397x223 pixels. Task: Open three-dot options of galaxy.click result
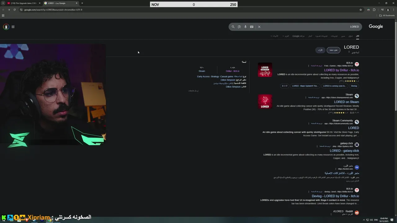pos(317,146)
